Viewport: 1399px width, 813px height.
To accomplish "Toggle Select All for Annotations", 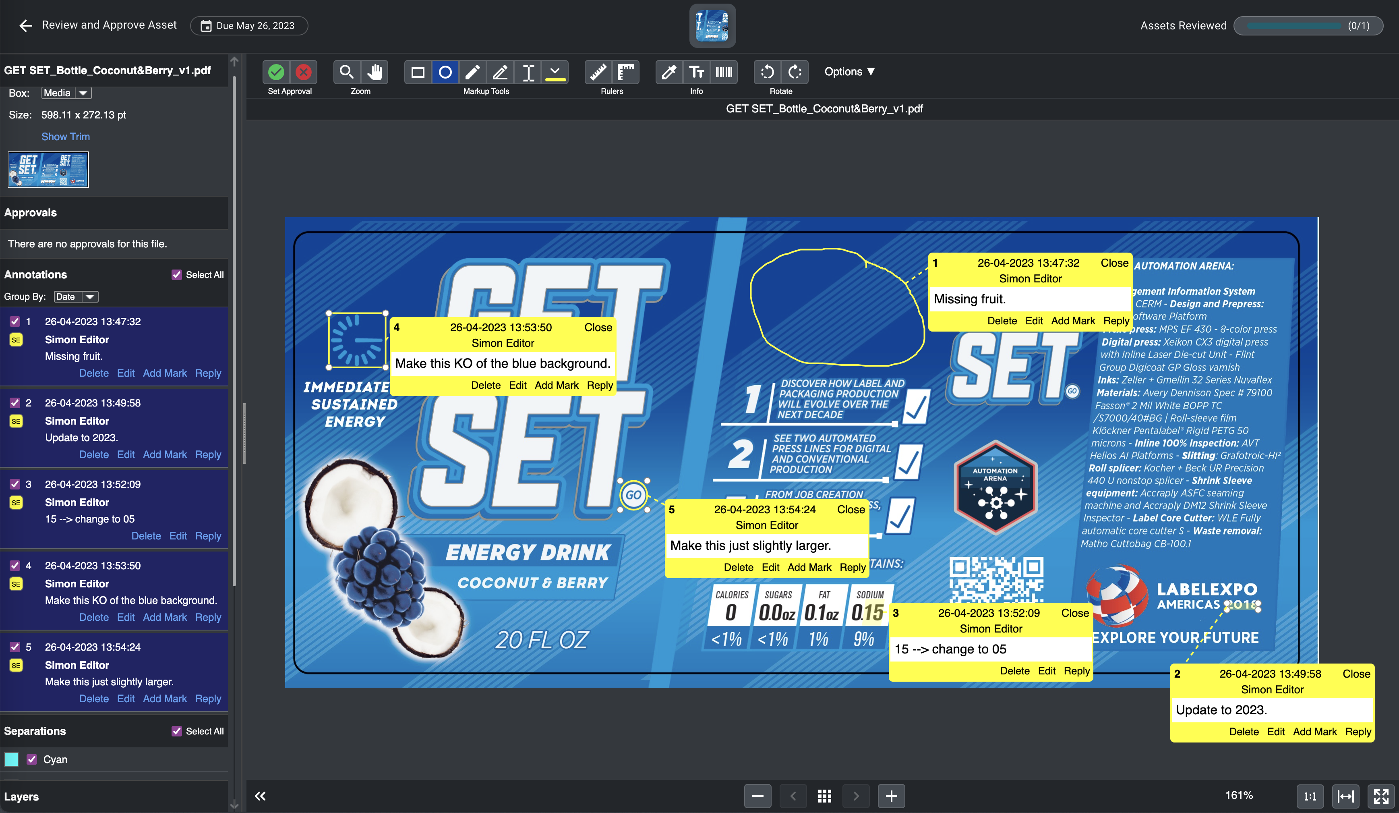I will click(176, 274).
